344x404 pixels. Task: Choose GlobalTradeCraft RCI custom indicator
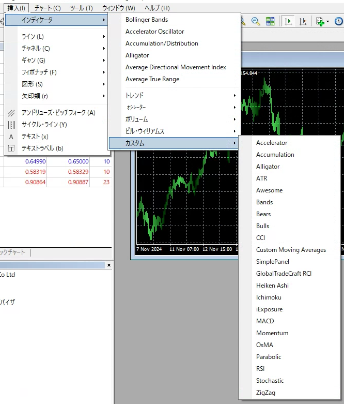[284, 274]
